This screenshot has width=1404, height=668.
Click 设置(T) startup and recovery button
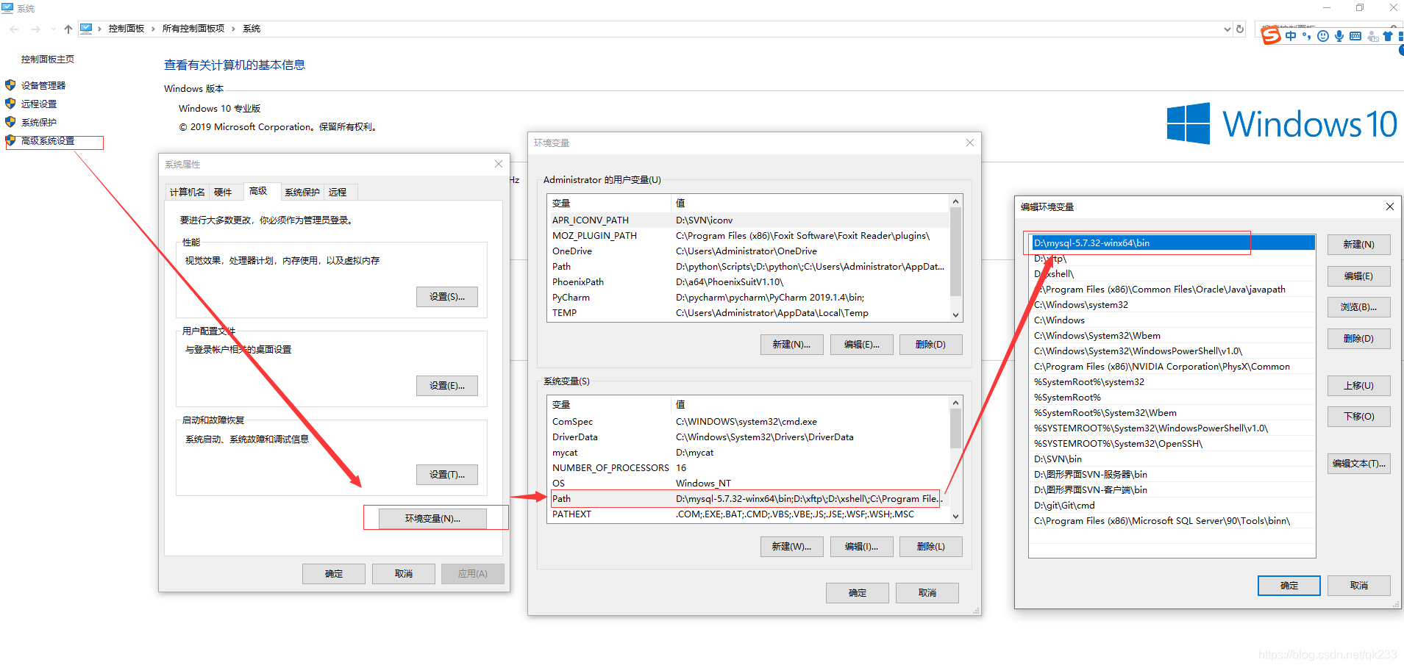coord(447,475)
